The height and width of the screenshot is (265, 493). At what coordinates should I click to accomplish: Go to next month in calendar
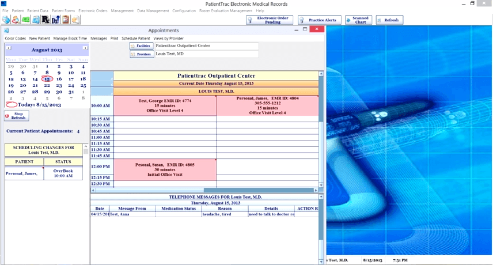[85, 48]
